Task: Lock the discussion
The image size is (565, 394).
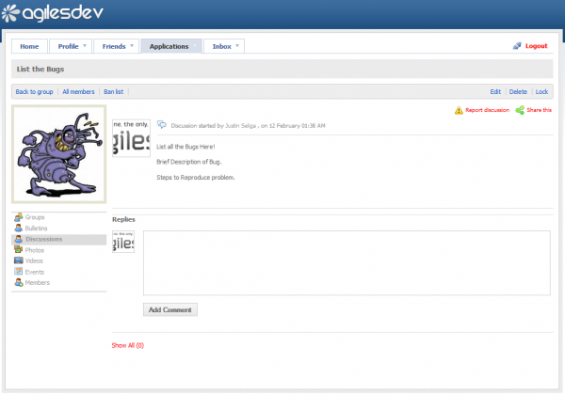Action: tap(541, 92)
